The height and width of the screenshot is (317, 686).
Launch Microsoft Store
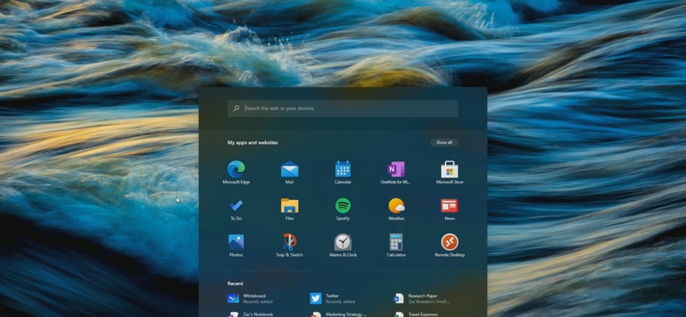pos(449,173)
